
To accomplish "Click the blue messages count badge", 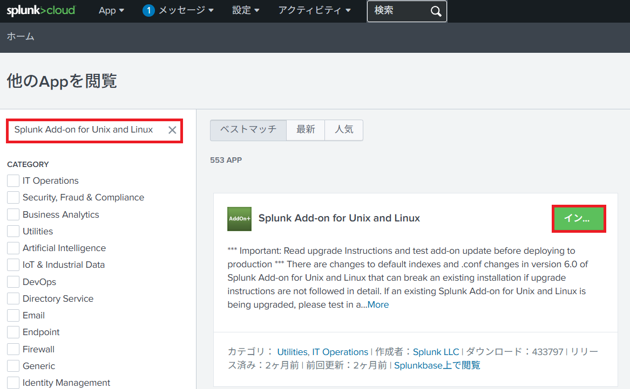I will click(x=148, y=10).
